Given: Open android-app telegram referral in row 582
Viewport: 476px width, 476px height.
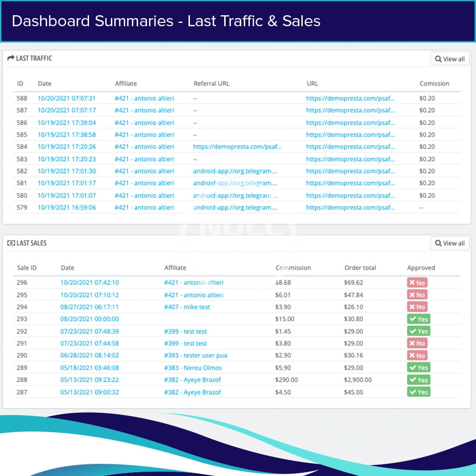Looking at the screenshot, I should coord(235,171).
